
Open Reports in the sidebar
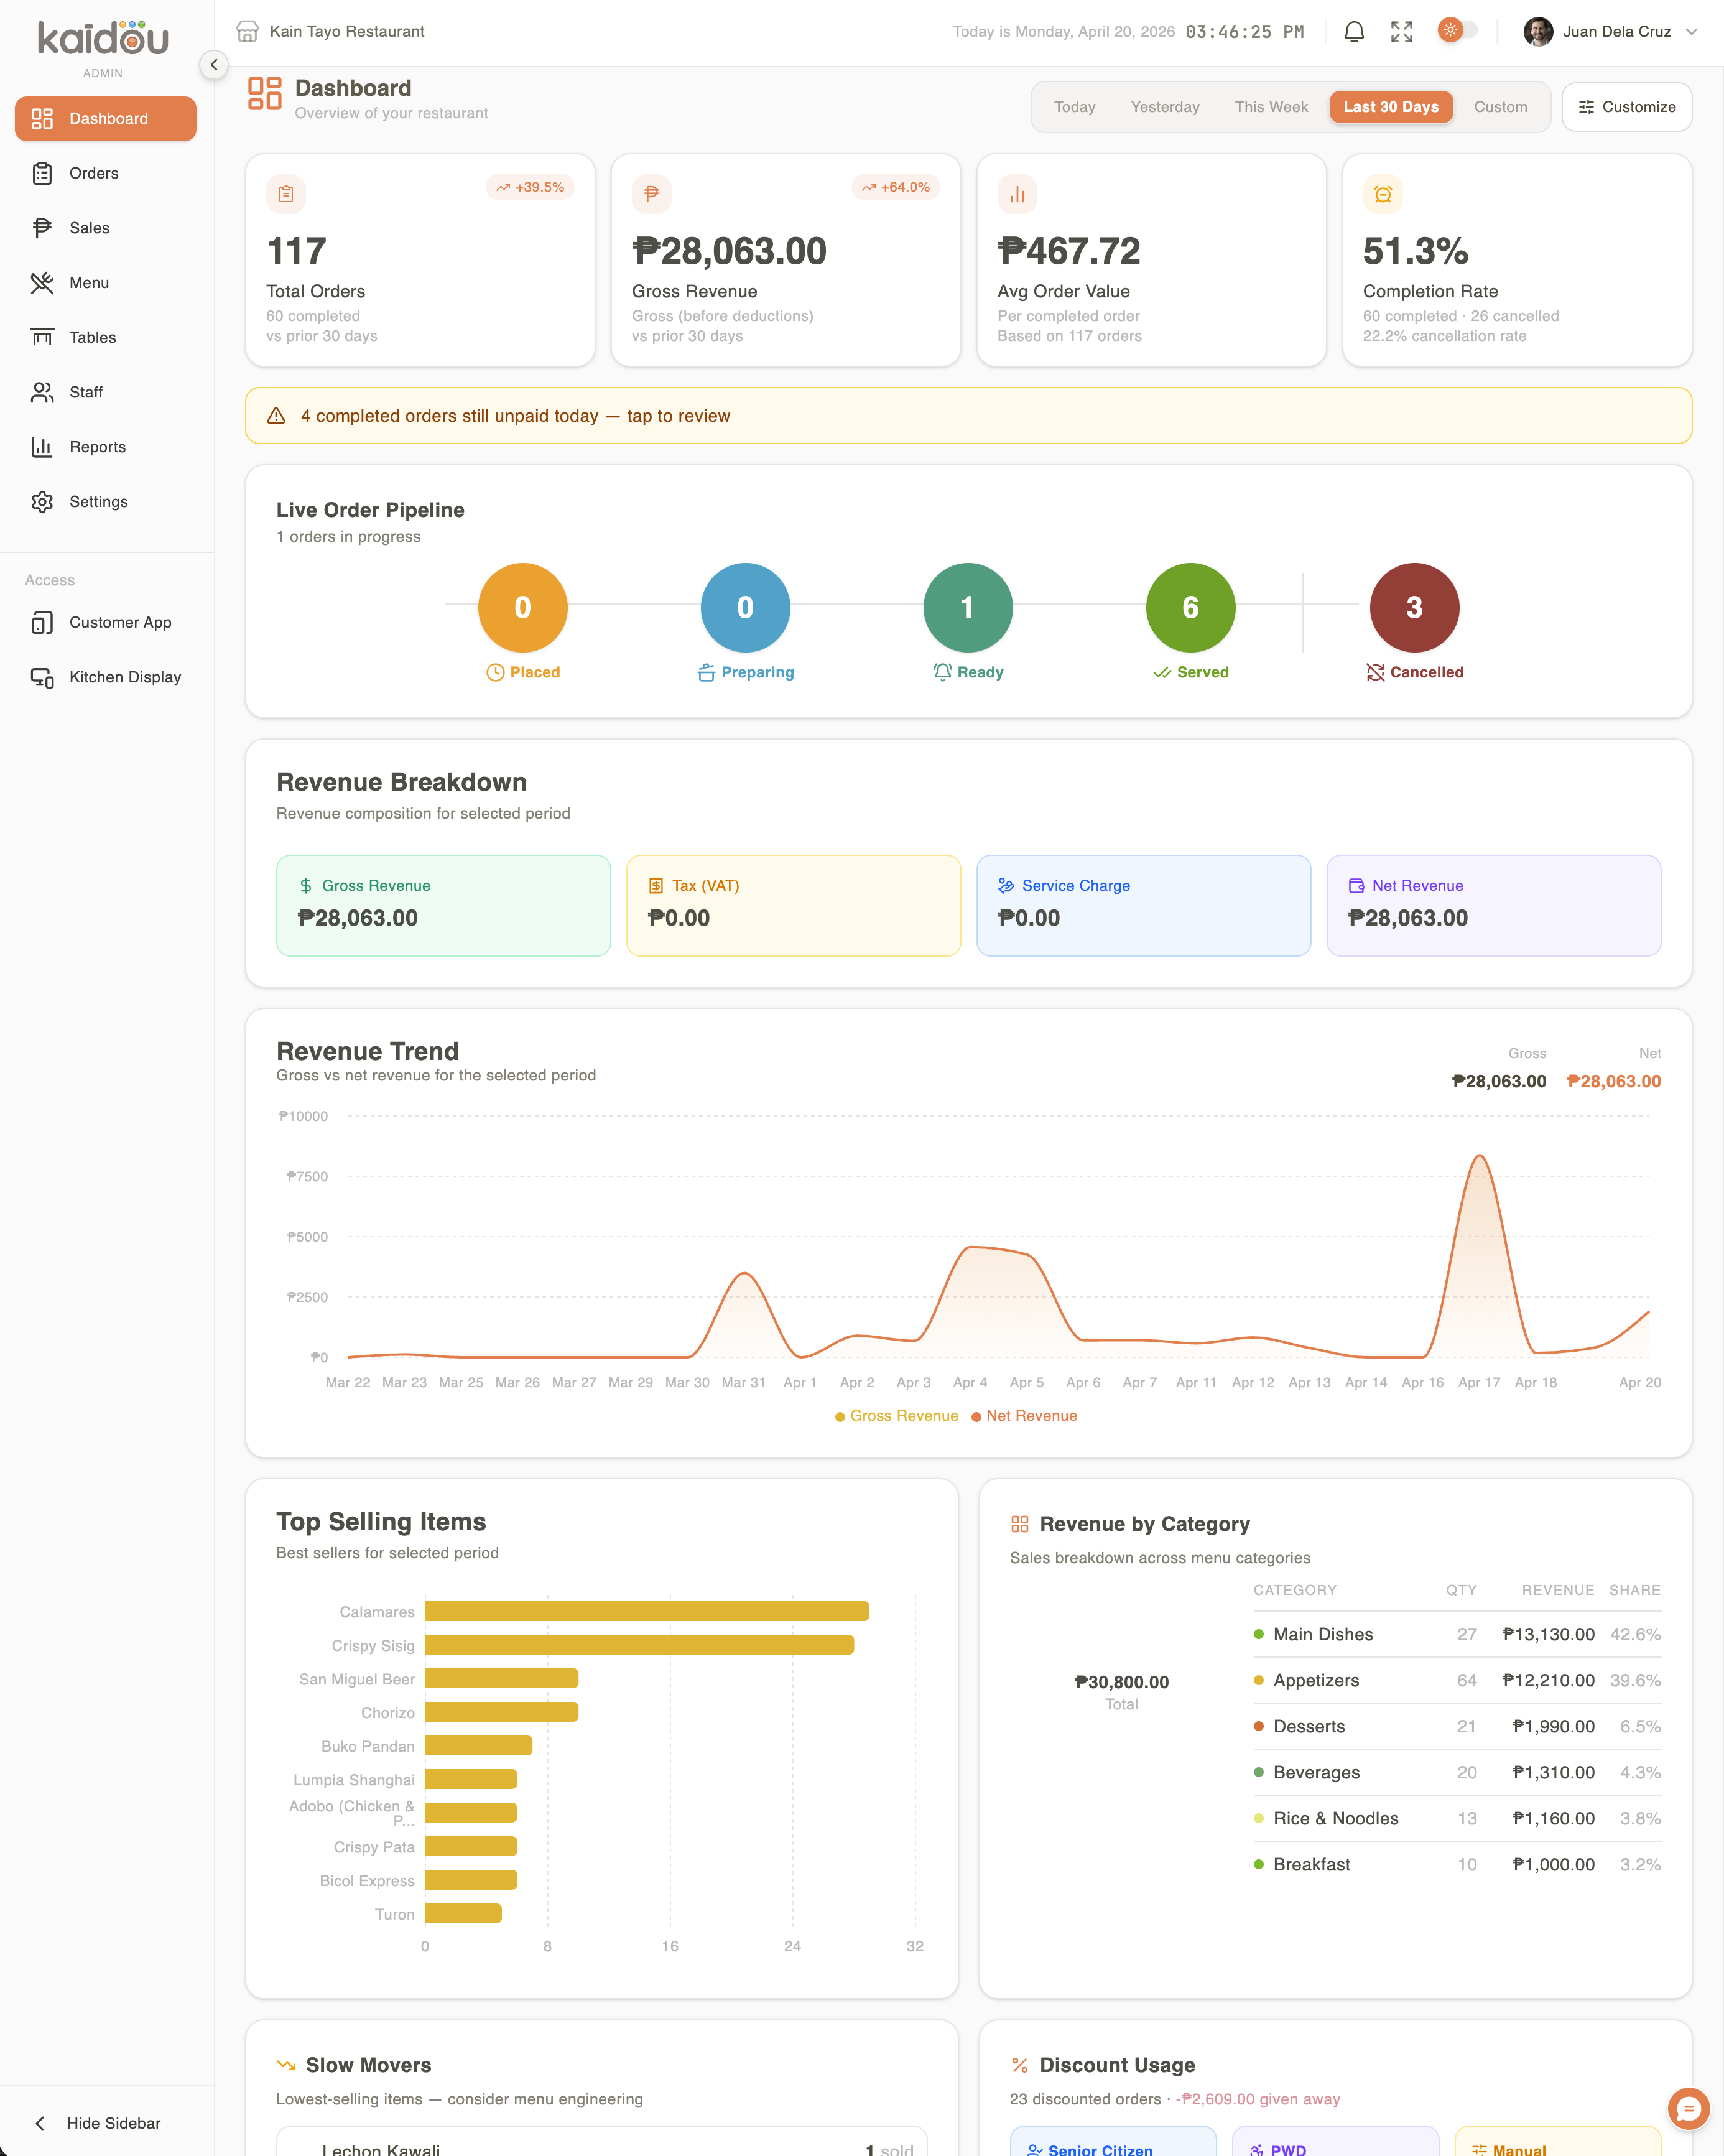point(97,447)
